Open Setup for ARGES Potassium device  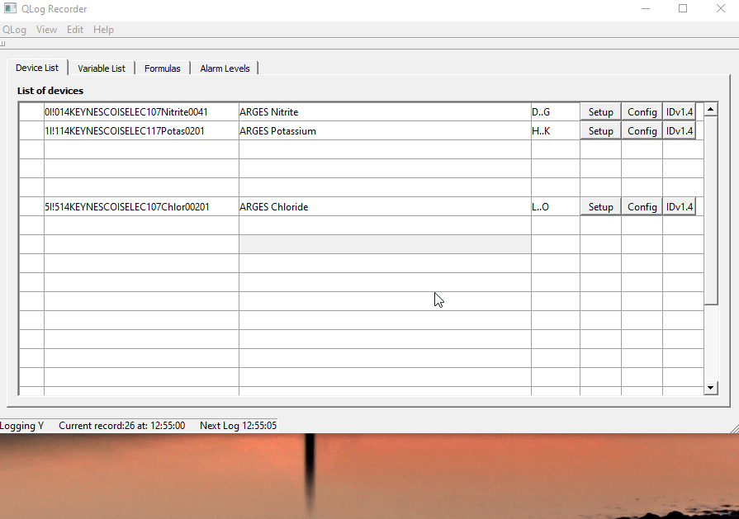point(600,131)
